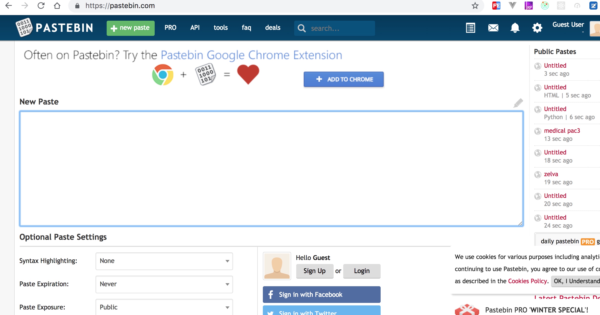
Task: Open the faq menu item
Action: coord(246,28)
